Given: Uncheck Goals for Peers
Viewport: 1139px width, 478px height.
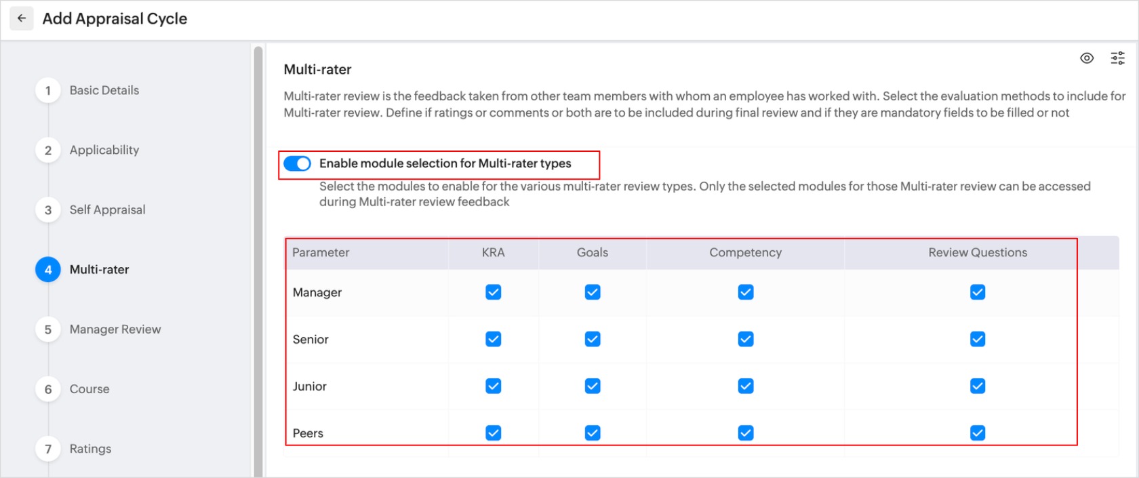Looking at the screenshot, I should (x=593, y=433).
